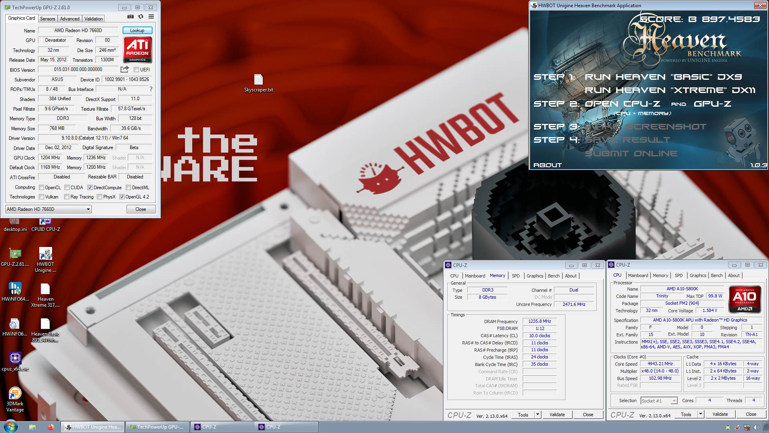Click the Close button in GPU-Z
Image resolution: width=769 pixels, height=433 pixels.
141,209
